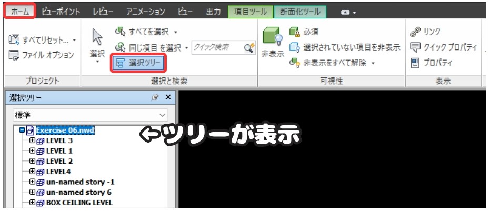Open the すべてリセット dropdown arrow
The image size is (490, 211).
coord(74,40)
